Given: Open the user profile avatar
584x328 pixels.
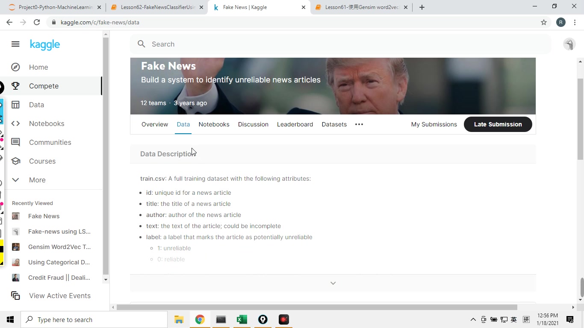Looking at the screenshot, I should pyautogui.click(x=569, y=44).
